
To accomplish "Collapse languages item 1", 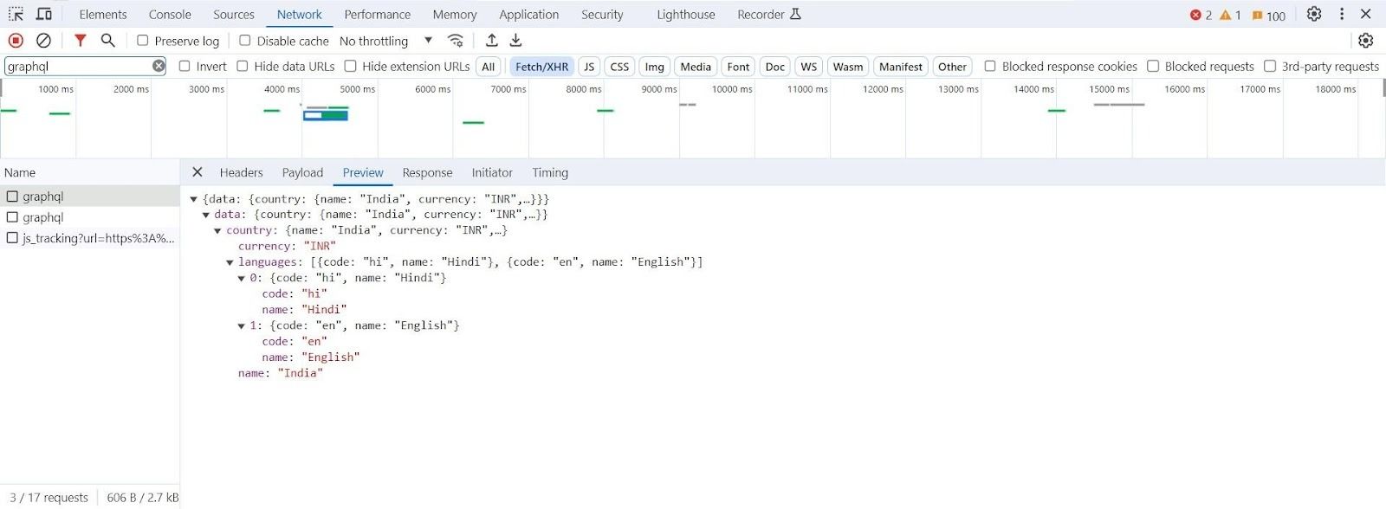I will click(x=242, y=325).
